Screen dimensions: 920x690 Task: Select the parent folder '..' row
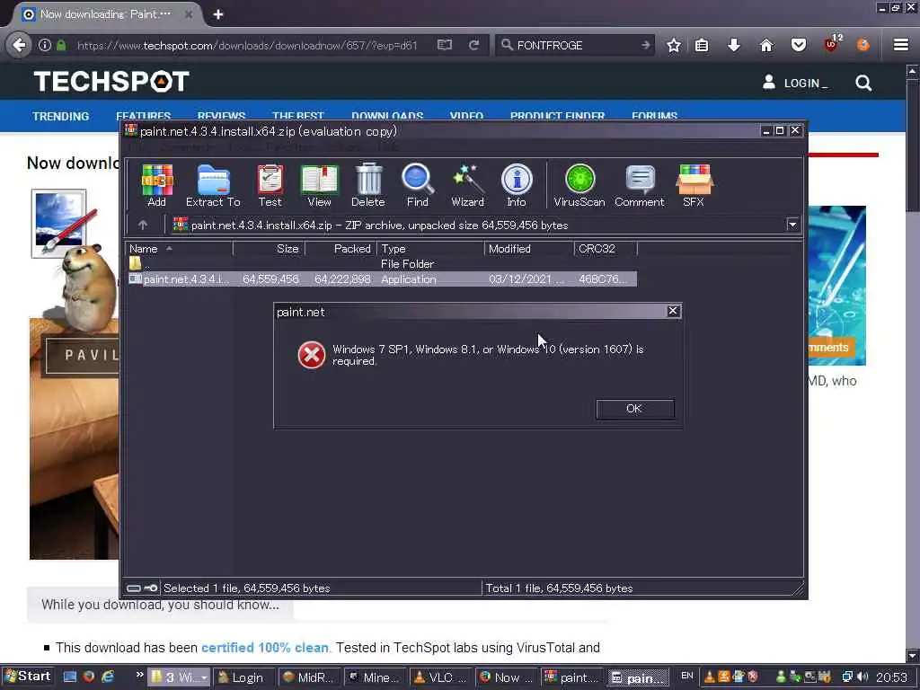coord(381,264)
